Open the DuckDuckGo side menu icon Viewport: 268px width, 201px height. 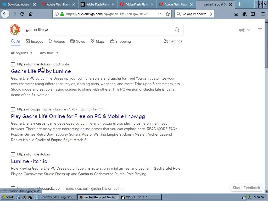(260, 30)
